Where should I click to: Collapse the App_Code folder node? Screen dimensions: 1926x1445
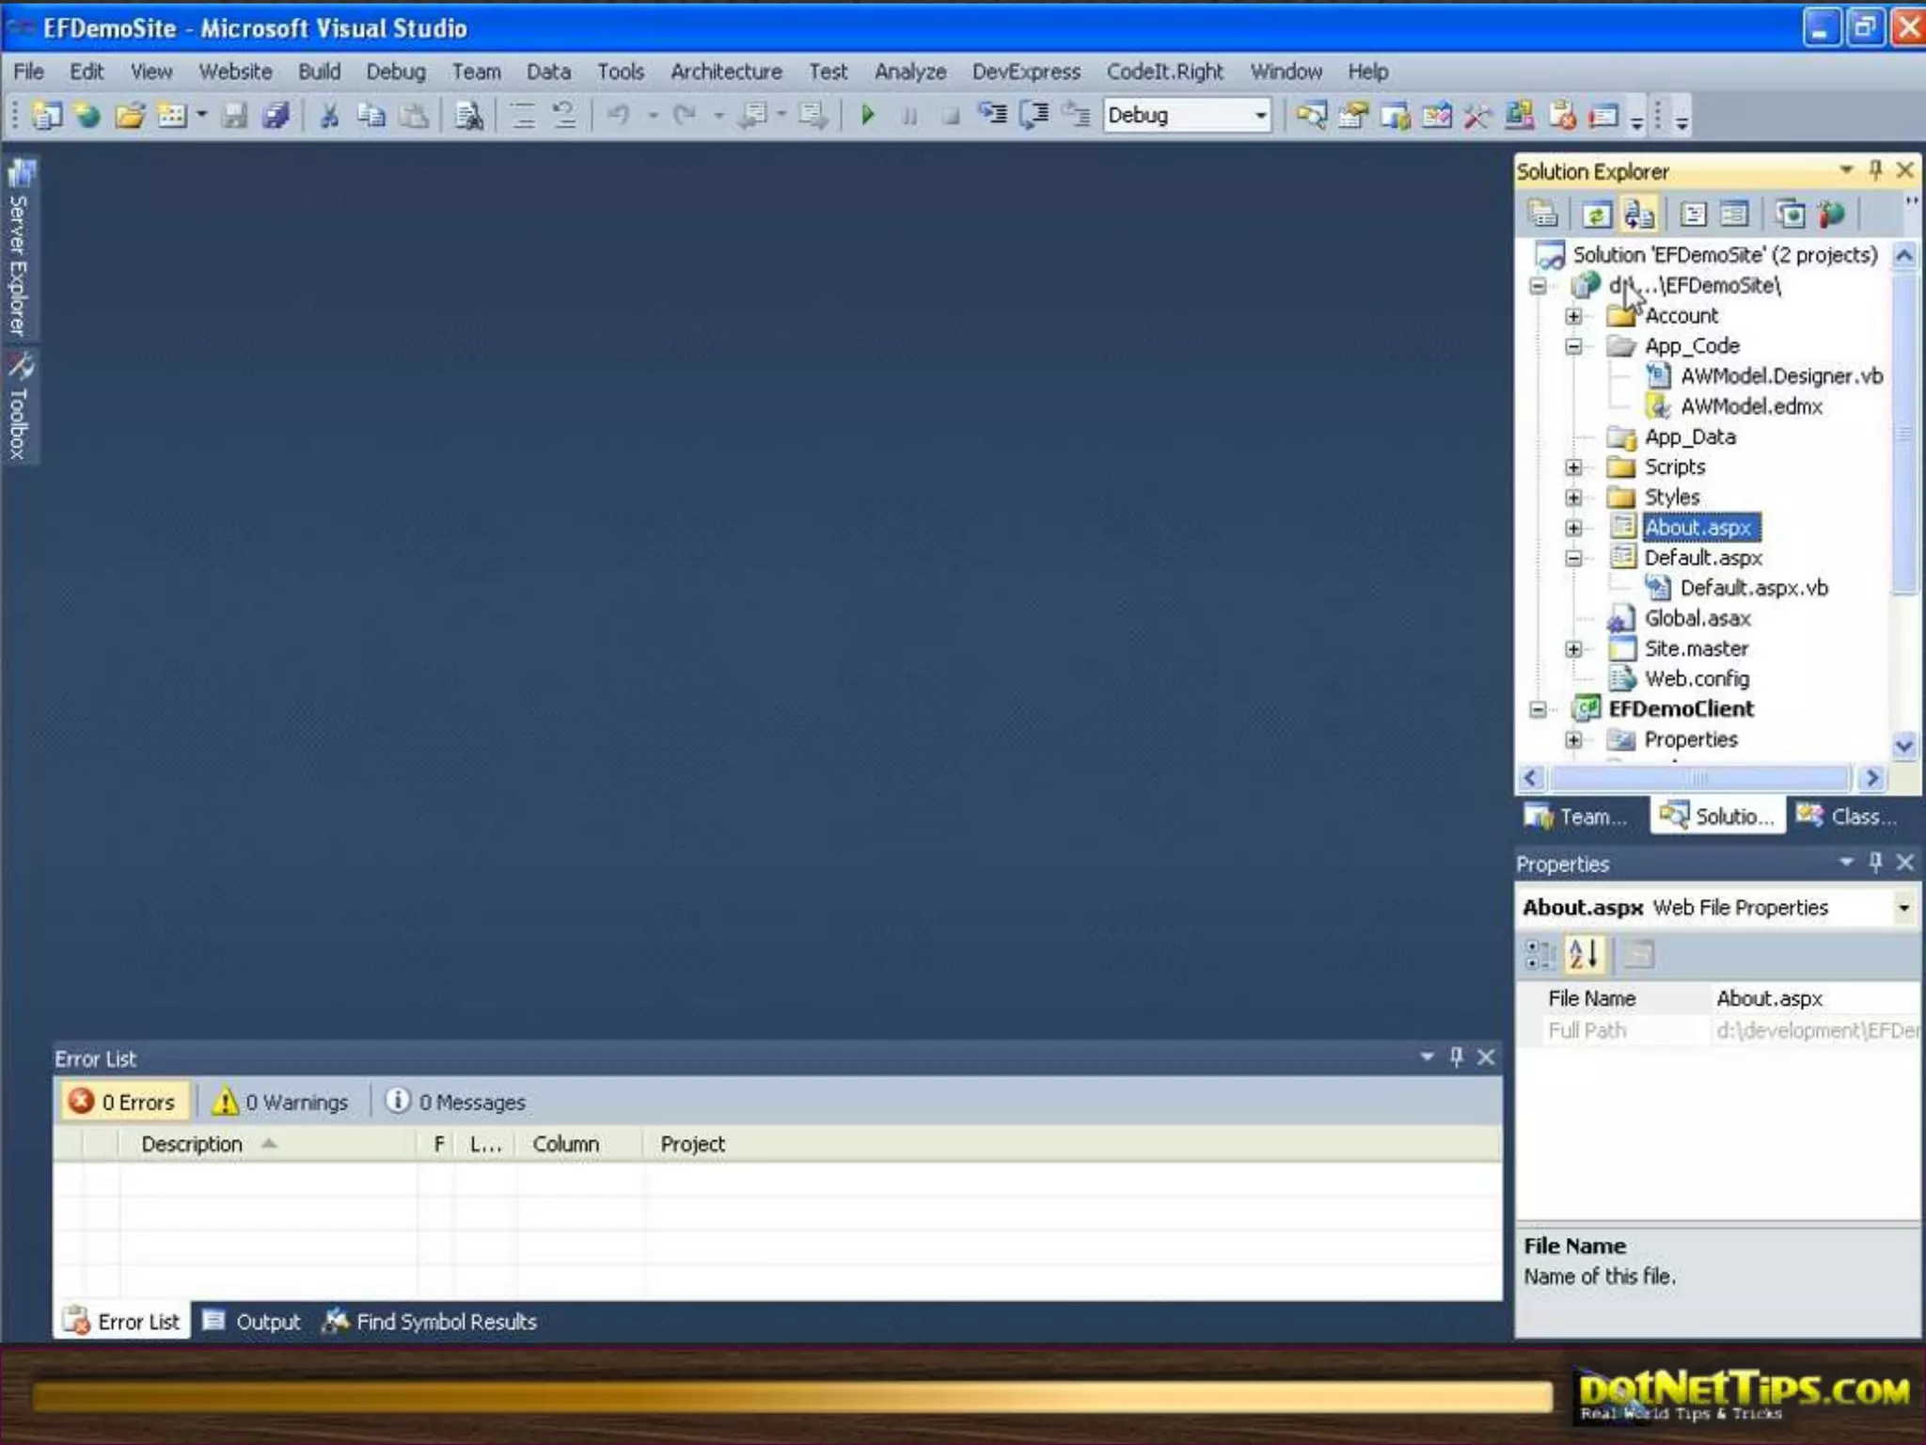pos(1573,346)
